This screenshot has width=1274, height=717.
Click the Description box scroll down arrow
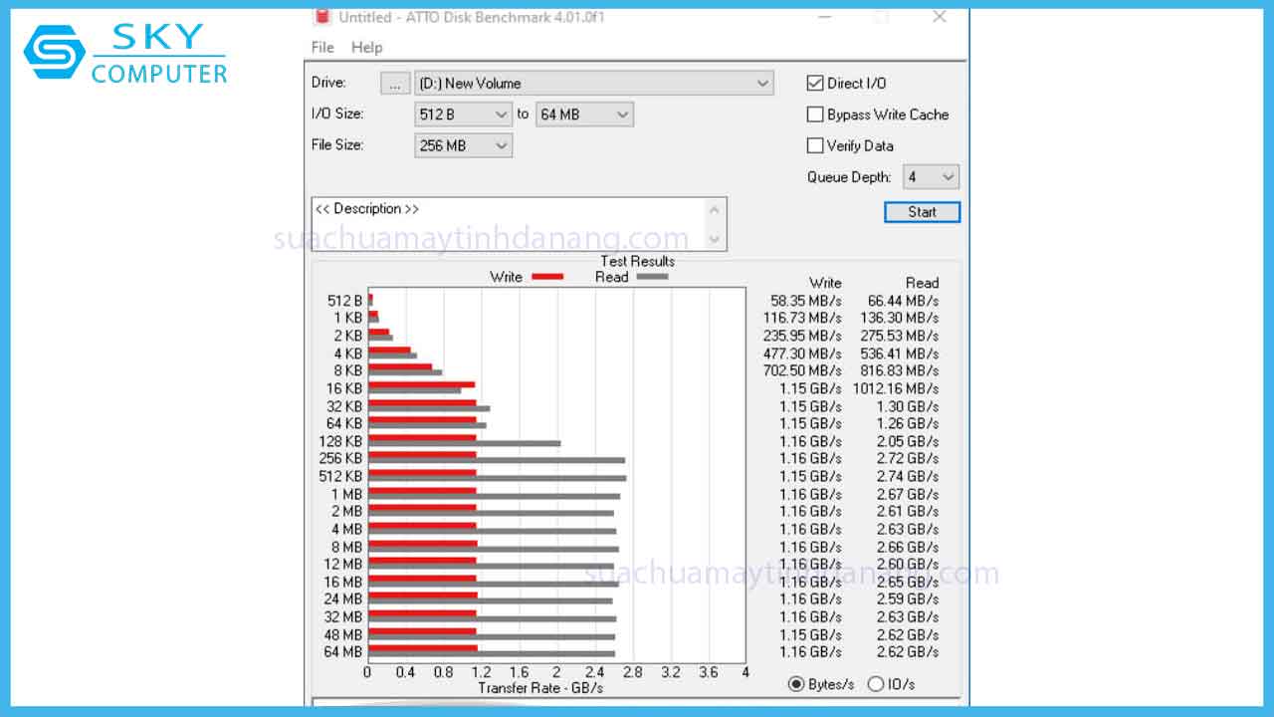(715, 239)
